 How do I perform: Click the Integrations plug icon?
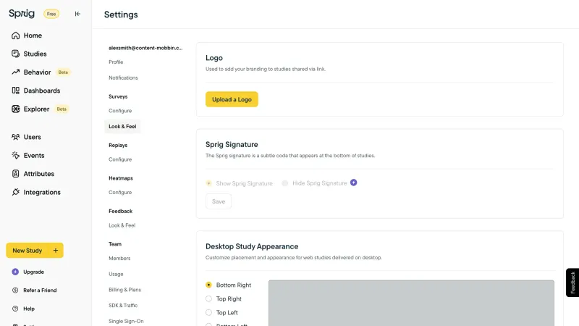[15, 192]
